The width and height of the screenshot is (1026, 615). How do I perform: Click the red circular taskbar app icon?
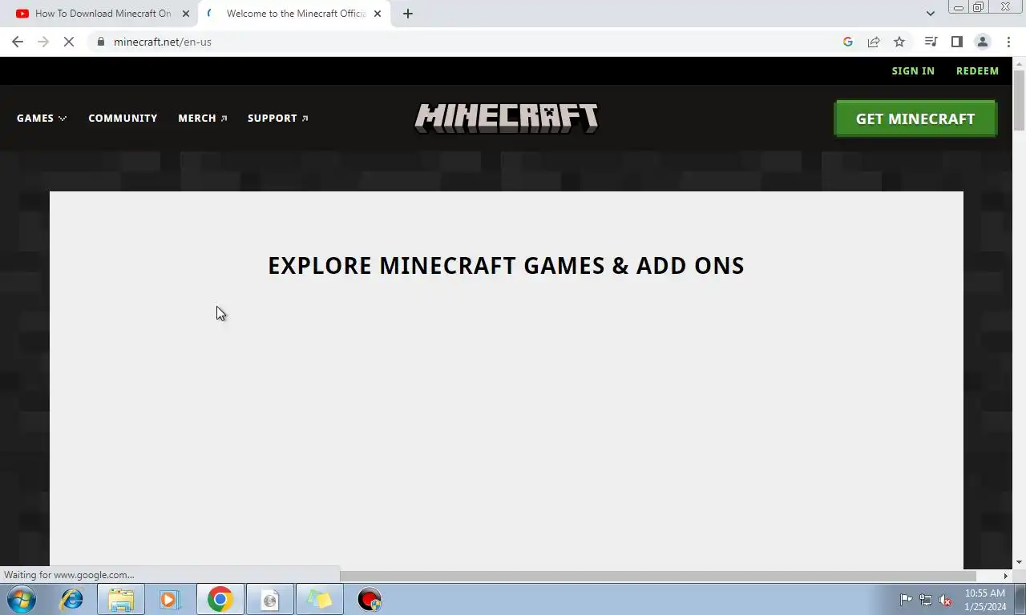370,599
